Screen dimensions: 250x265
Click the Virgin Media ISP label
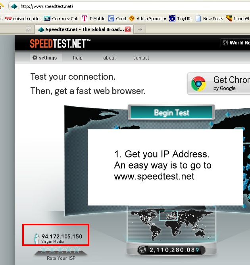coord(52,242)
